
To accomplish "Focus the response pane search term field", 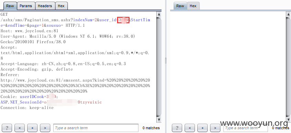I will (246, 128).
